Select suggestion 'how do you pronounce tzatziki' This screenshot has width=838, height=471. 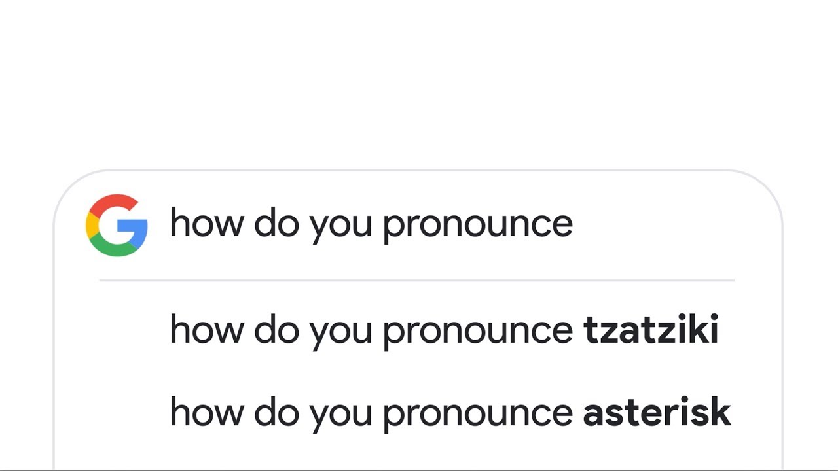444,330
